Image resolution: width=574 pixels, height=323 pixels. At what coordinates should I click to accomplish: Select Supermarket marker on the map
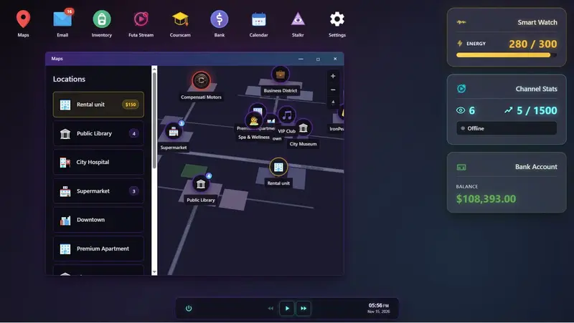pyautogui.click(x=174, y=131)
